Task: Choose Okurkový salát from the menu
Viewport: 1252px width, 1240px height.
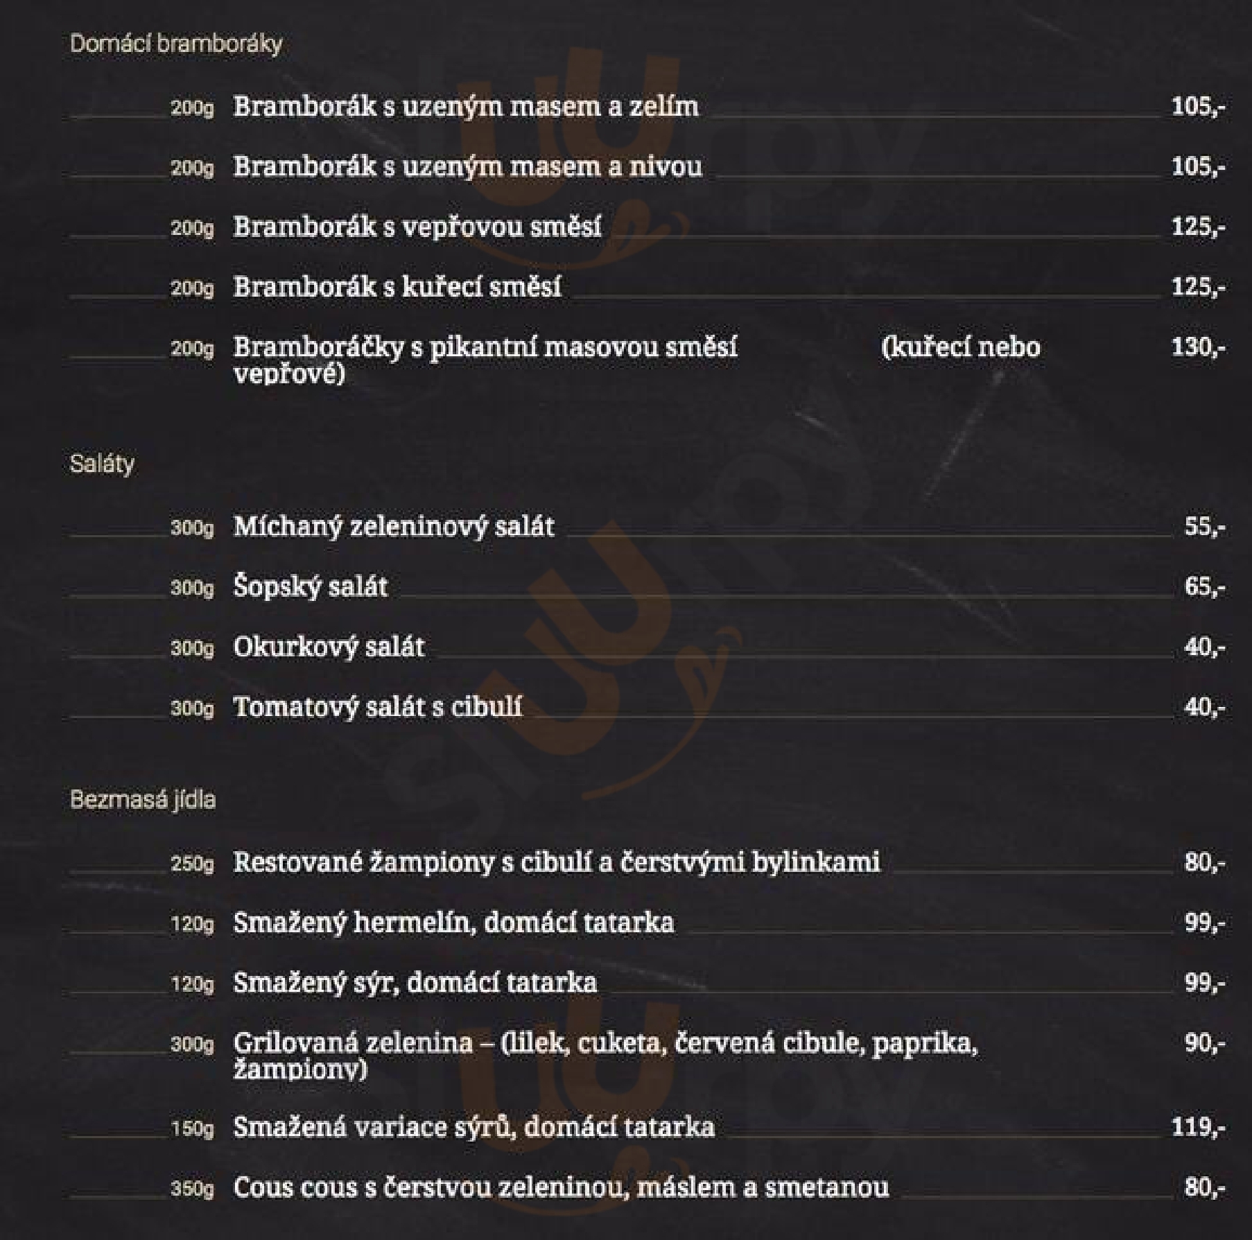Action: pos(329,647)
